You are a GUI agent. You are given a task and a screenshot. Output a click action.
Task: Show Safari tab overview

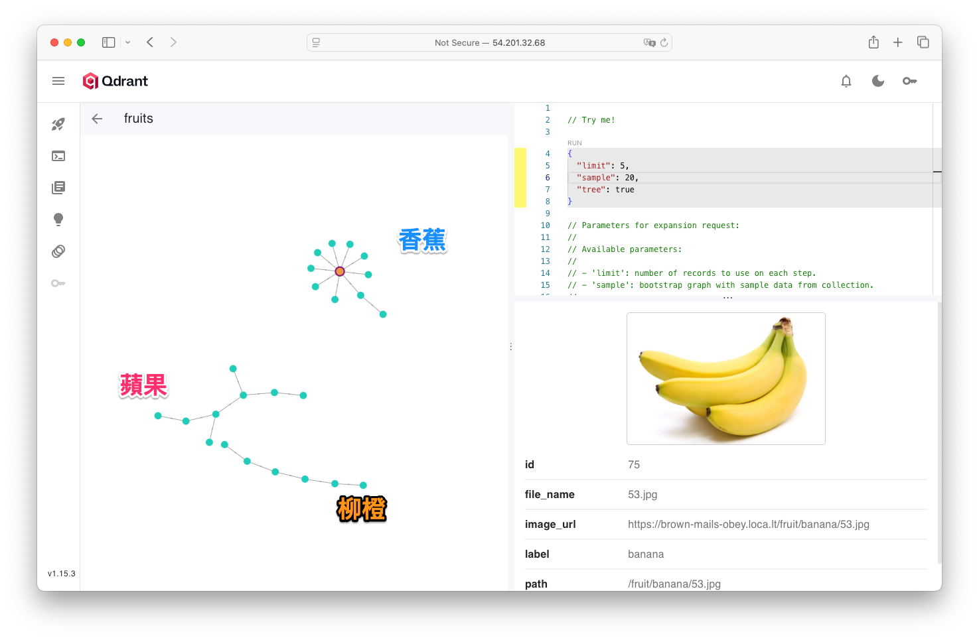tap(923, 42)
